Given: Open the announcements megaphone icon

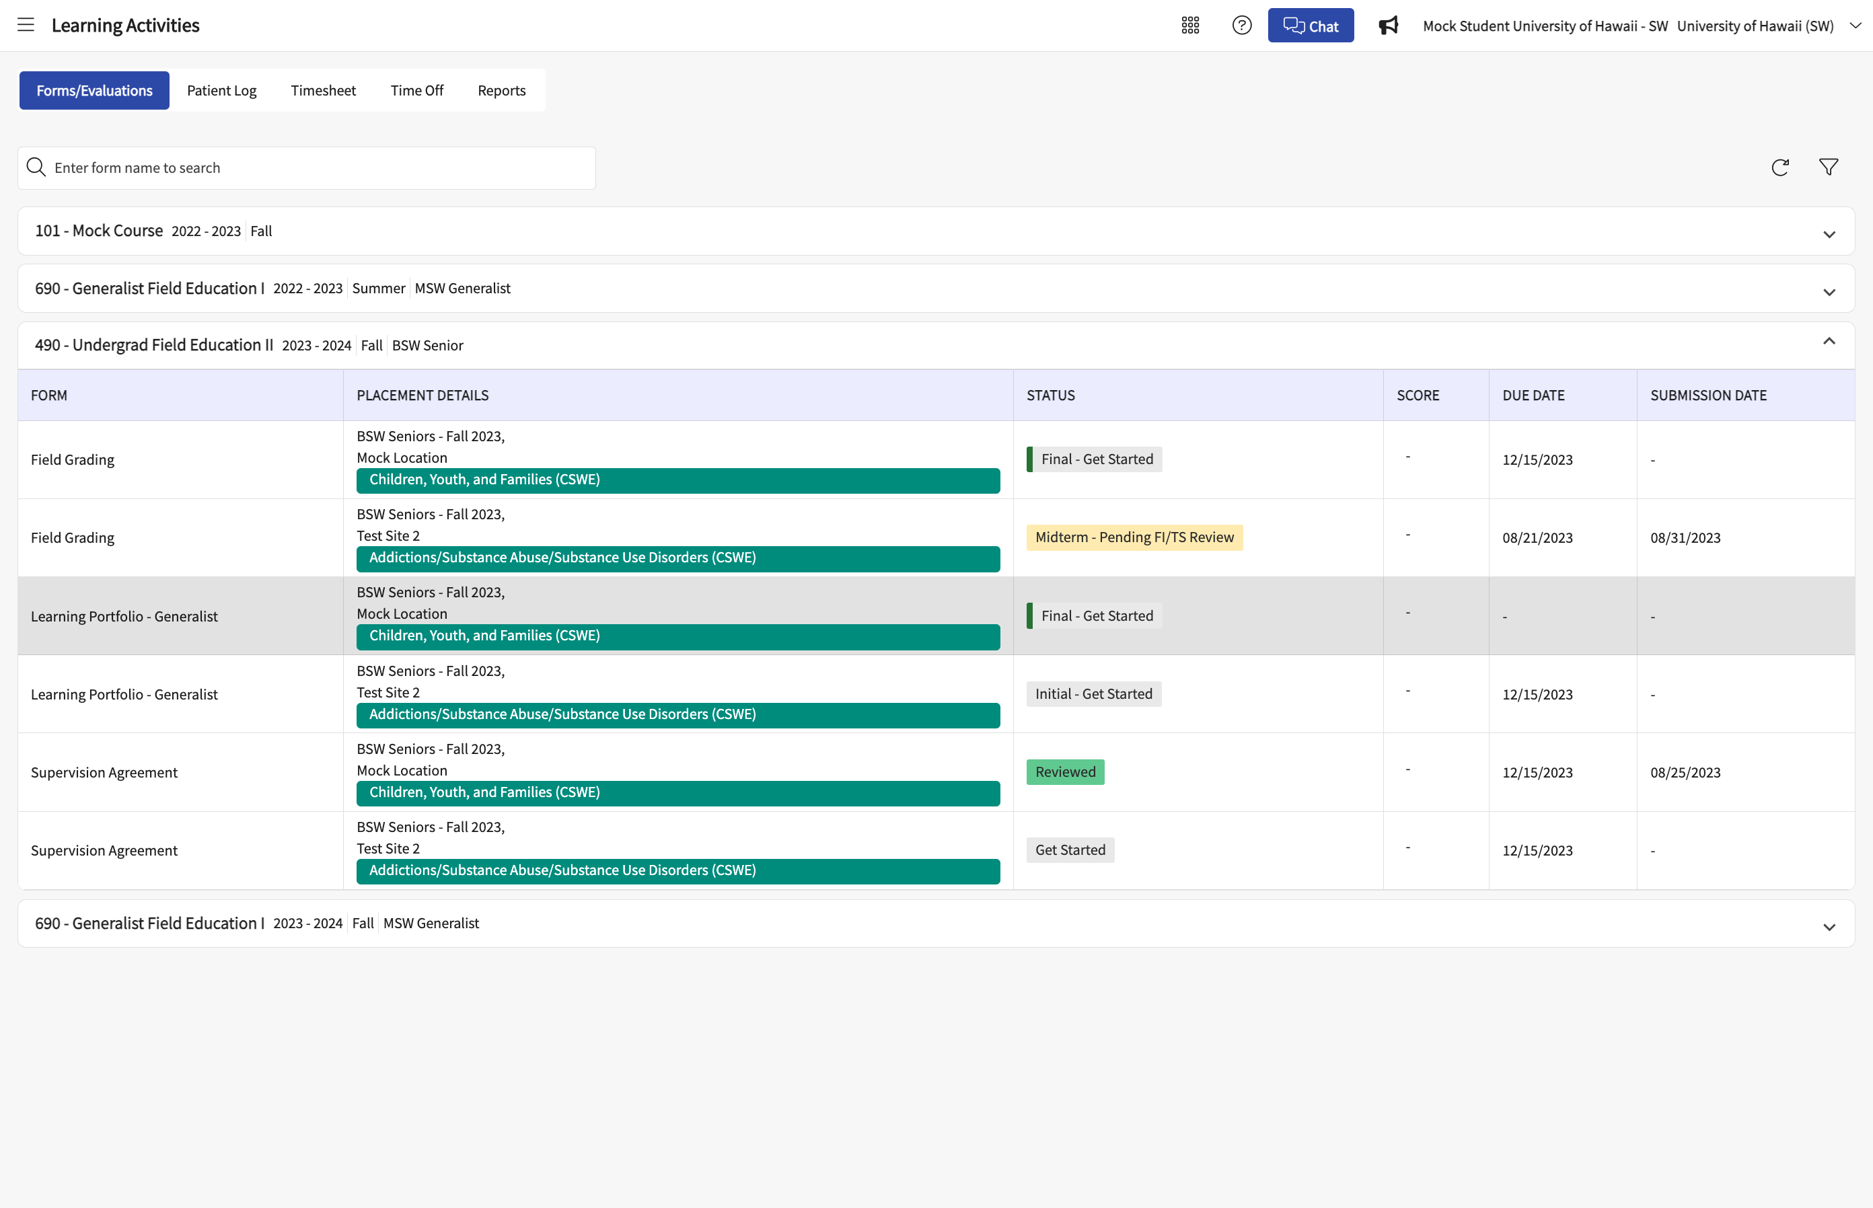Looking at the screenshot, I should [x=1388, y=26].
